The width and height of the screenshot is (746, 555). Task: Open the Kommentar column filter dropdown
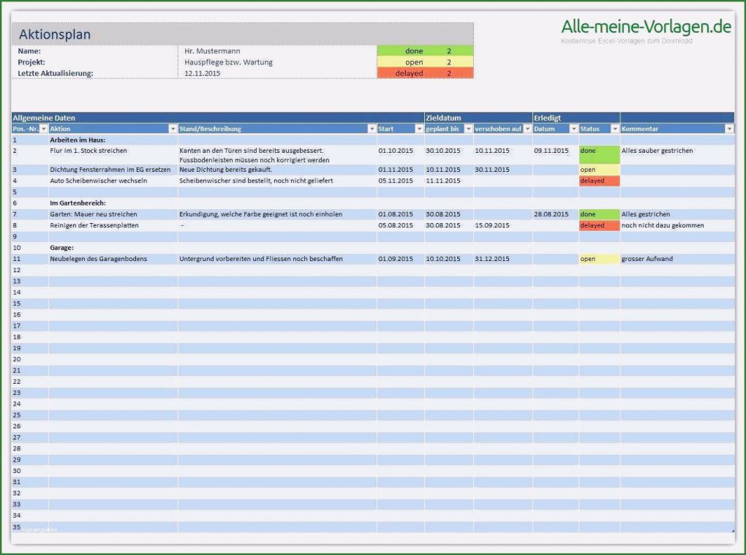click(x=729, y=129)
